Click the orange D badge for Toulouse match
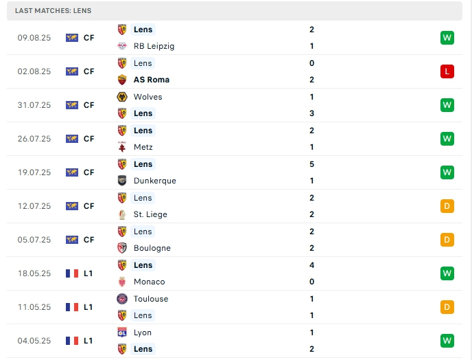 [x=447, y=307]
